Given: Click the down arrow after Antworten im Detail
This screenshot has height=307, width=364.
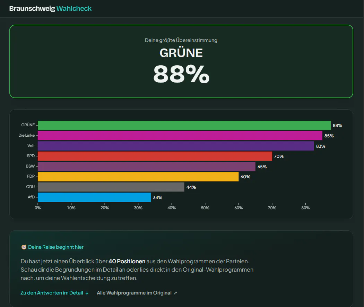Looking at the screenshot, I should tap(87, 293).
